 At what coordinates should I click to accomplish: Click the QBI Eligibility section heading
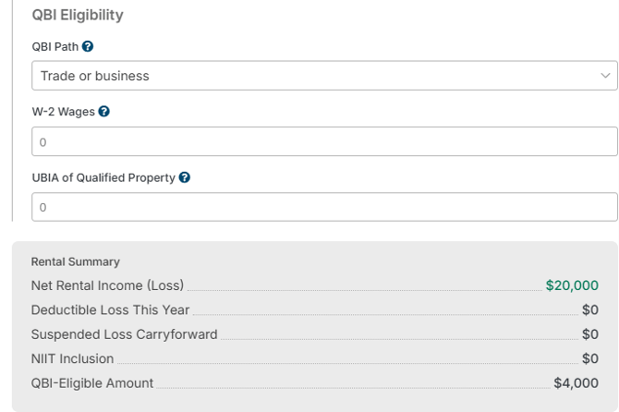coord(78,15)
